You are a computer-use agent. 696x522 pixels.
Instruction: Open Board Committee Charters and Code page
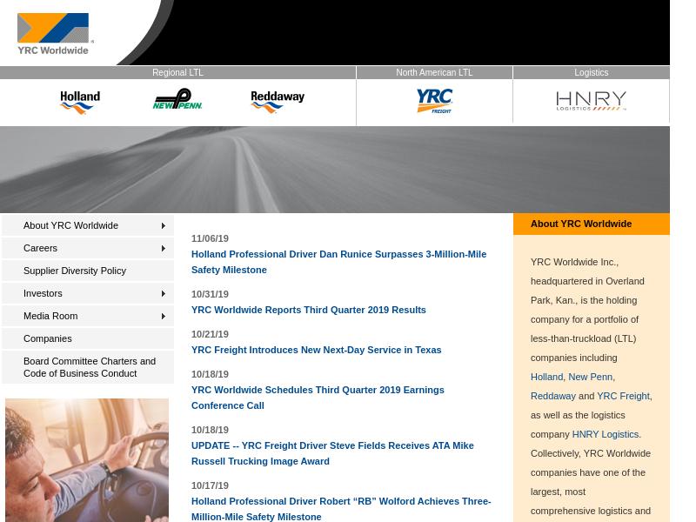88,367
